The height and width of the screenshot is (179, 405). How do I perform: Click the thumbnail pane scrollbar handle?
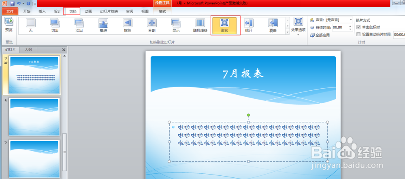[x=64, y=152]
